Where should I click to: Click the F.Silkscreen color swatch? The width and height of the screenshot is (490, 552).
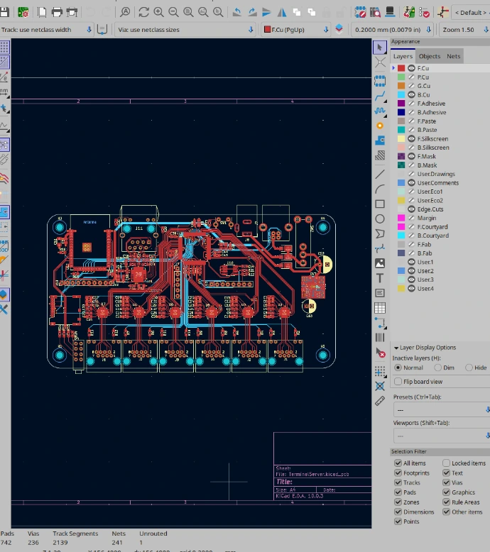tap(401, 138)
